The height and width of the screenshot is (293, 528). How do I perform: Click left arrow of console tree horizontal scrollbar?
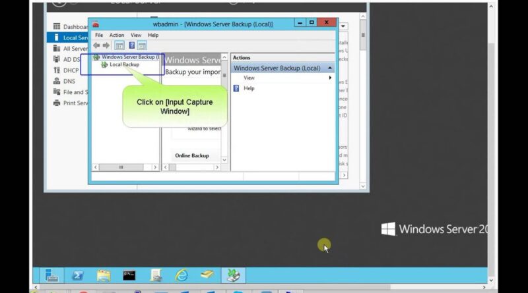coord(96,167)
